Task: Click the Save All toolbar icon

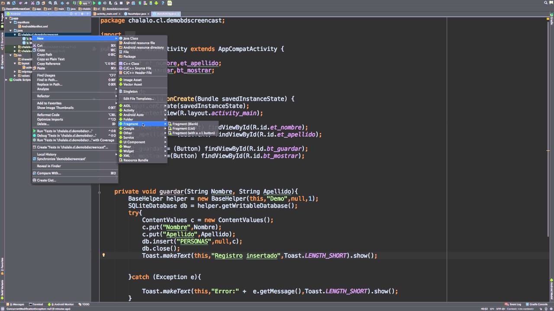Action: coord(8,3)
